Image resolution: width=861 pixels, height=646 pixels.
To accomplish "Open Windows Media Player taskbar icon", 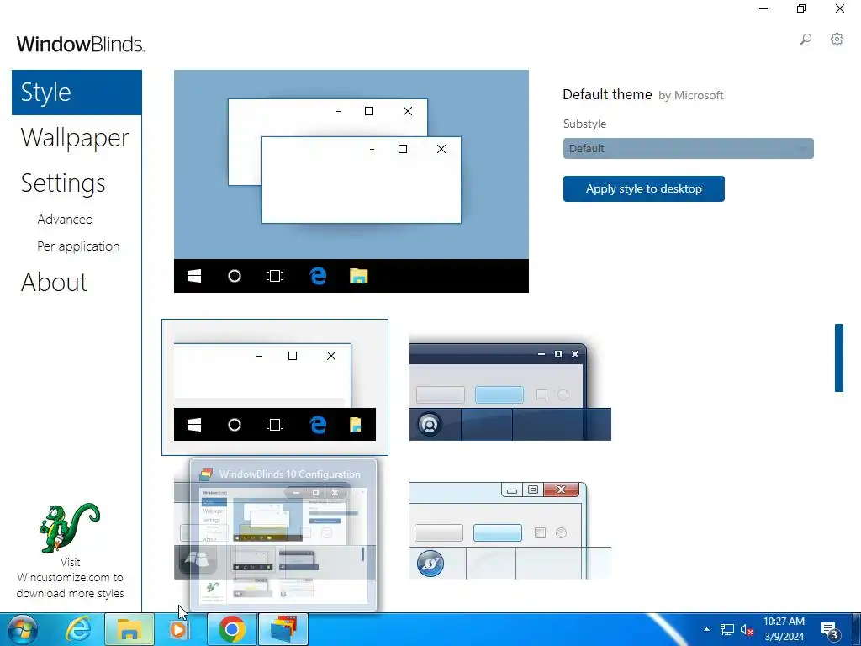I will pos(178,629).
